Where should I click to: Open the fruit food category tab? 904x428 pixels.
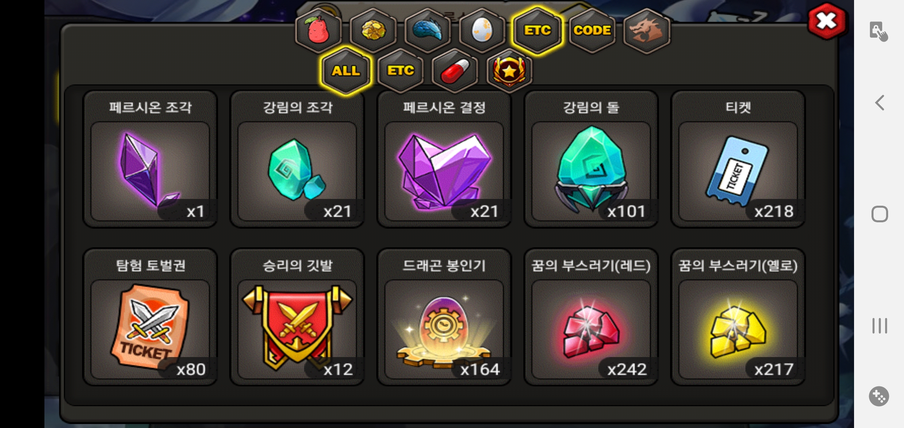(318, 31)
